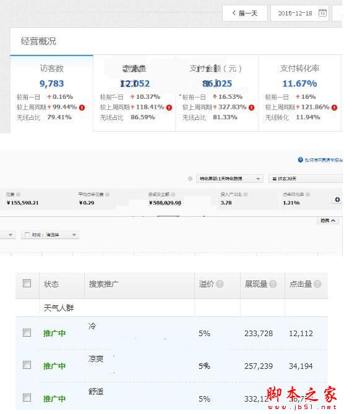Click the 9,783 visitor count
Screen dimensions: 344x414
pos(51,83)
